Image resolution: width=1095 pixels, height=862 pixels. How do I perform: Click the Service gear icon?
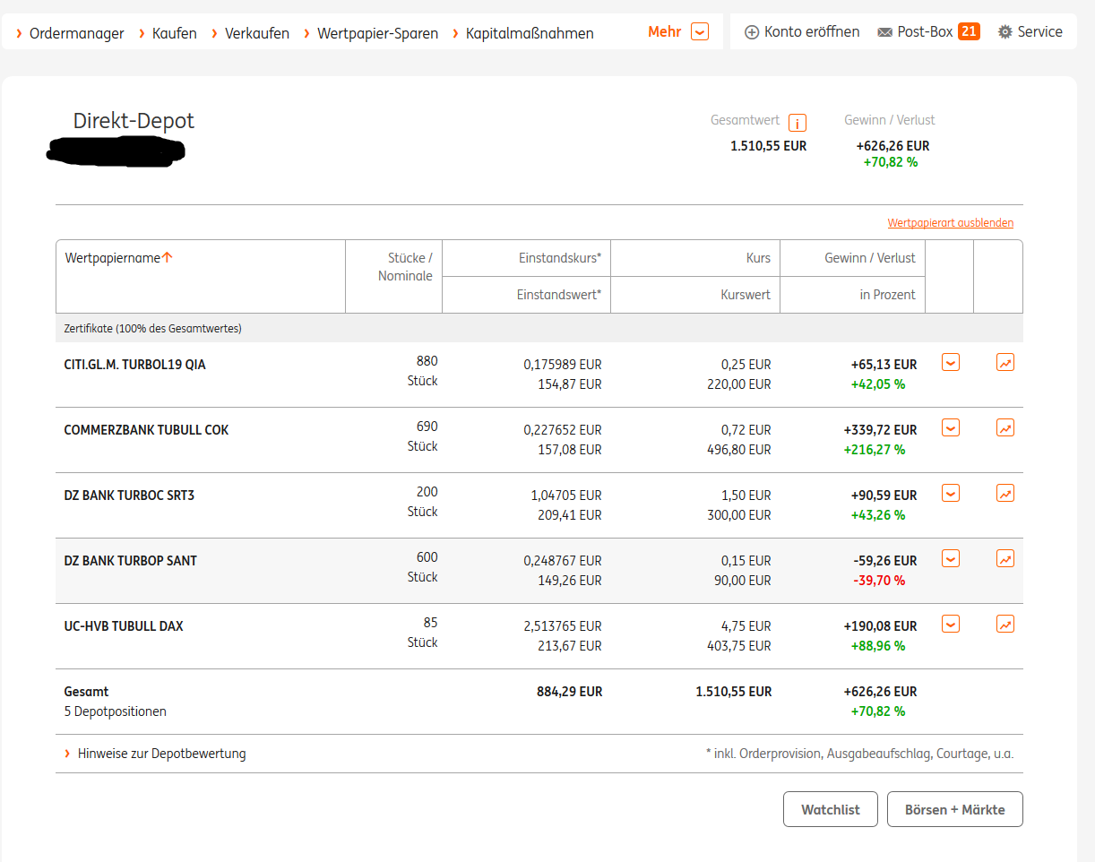1005,32
